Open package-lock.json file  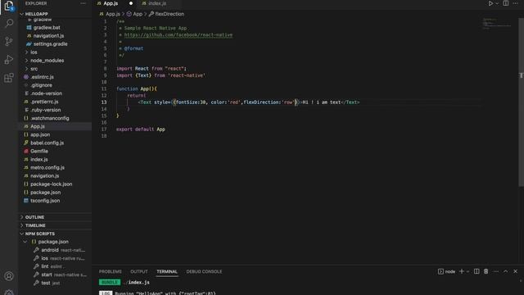point(51,184)
